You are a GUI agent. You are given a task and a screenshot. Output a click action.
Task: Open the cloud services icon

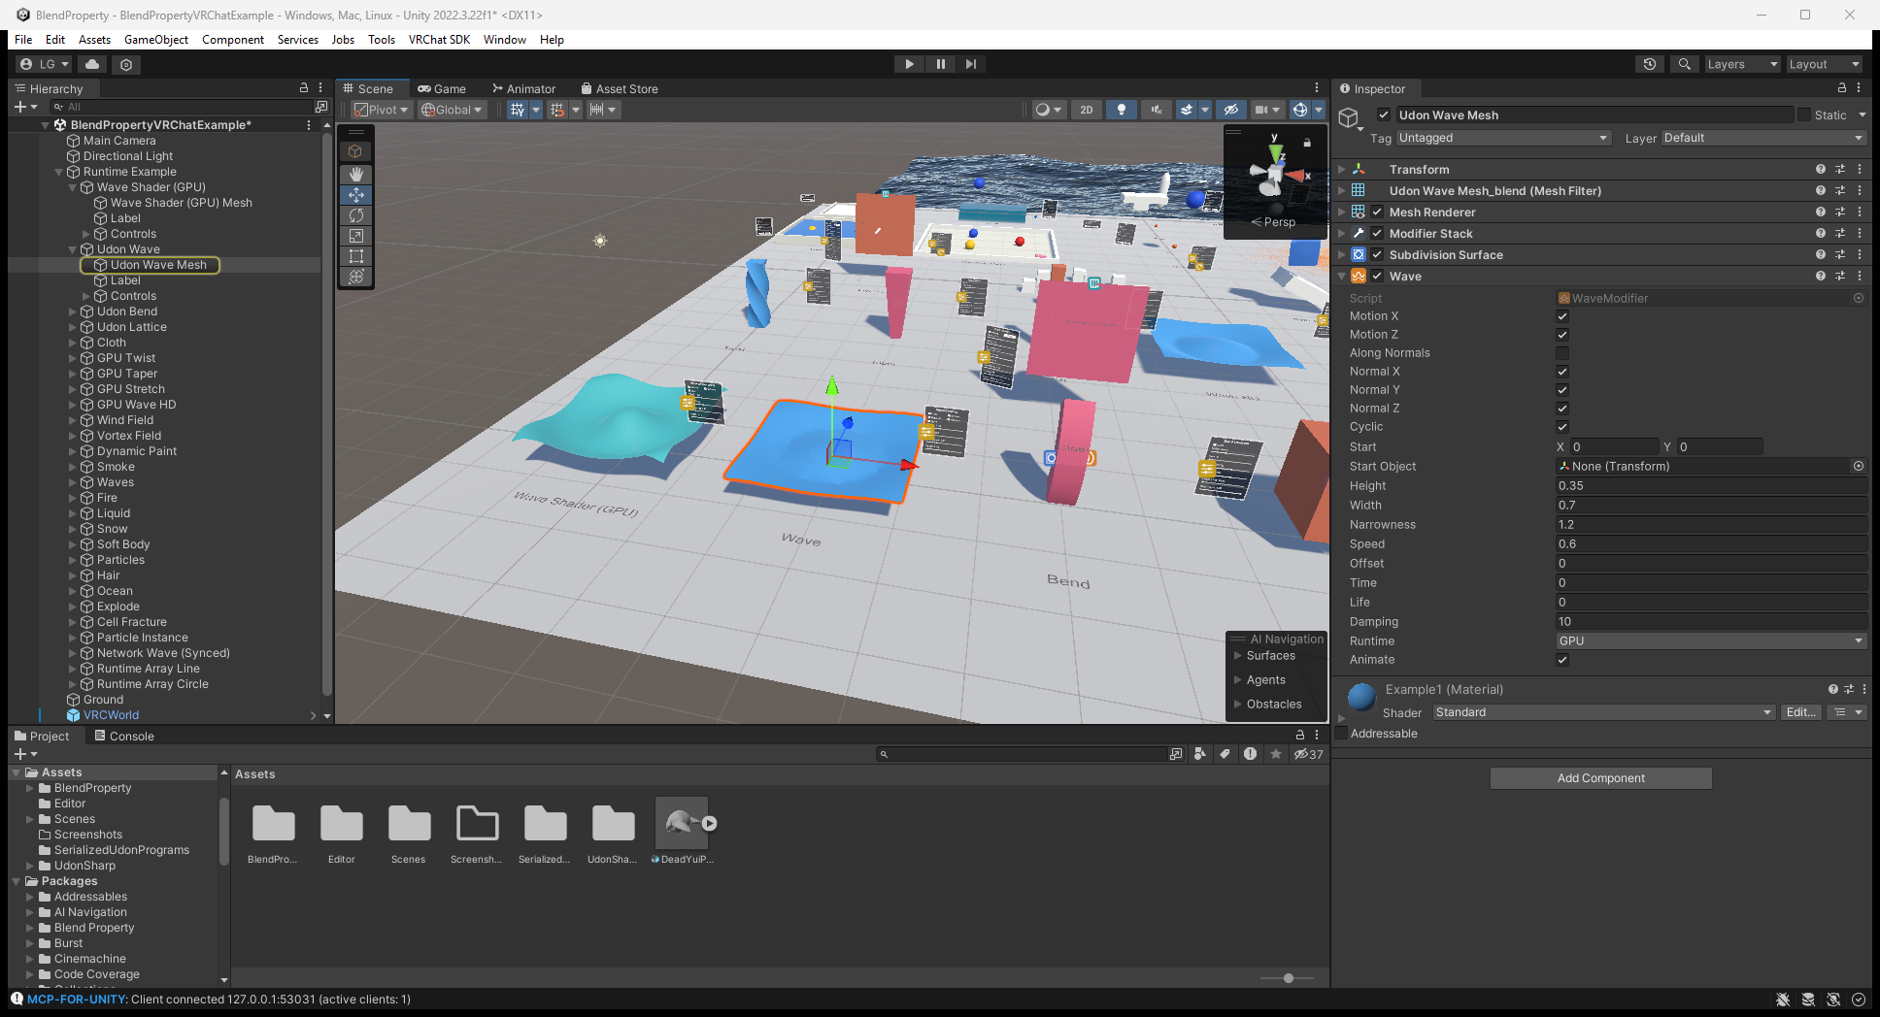click(x=92, y=64)
